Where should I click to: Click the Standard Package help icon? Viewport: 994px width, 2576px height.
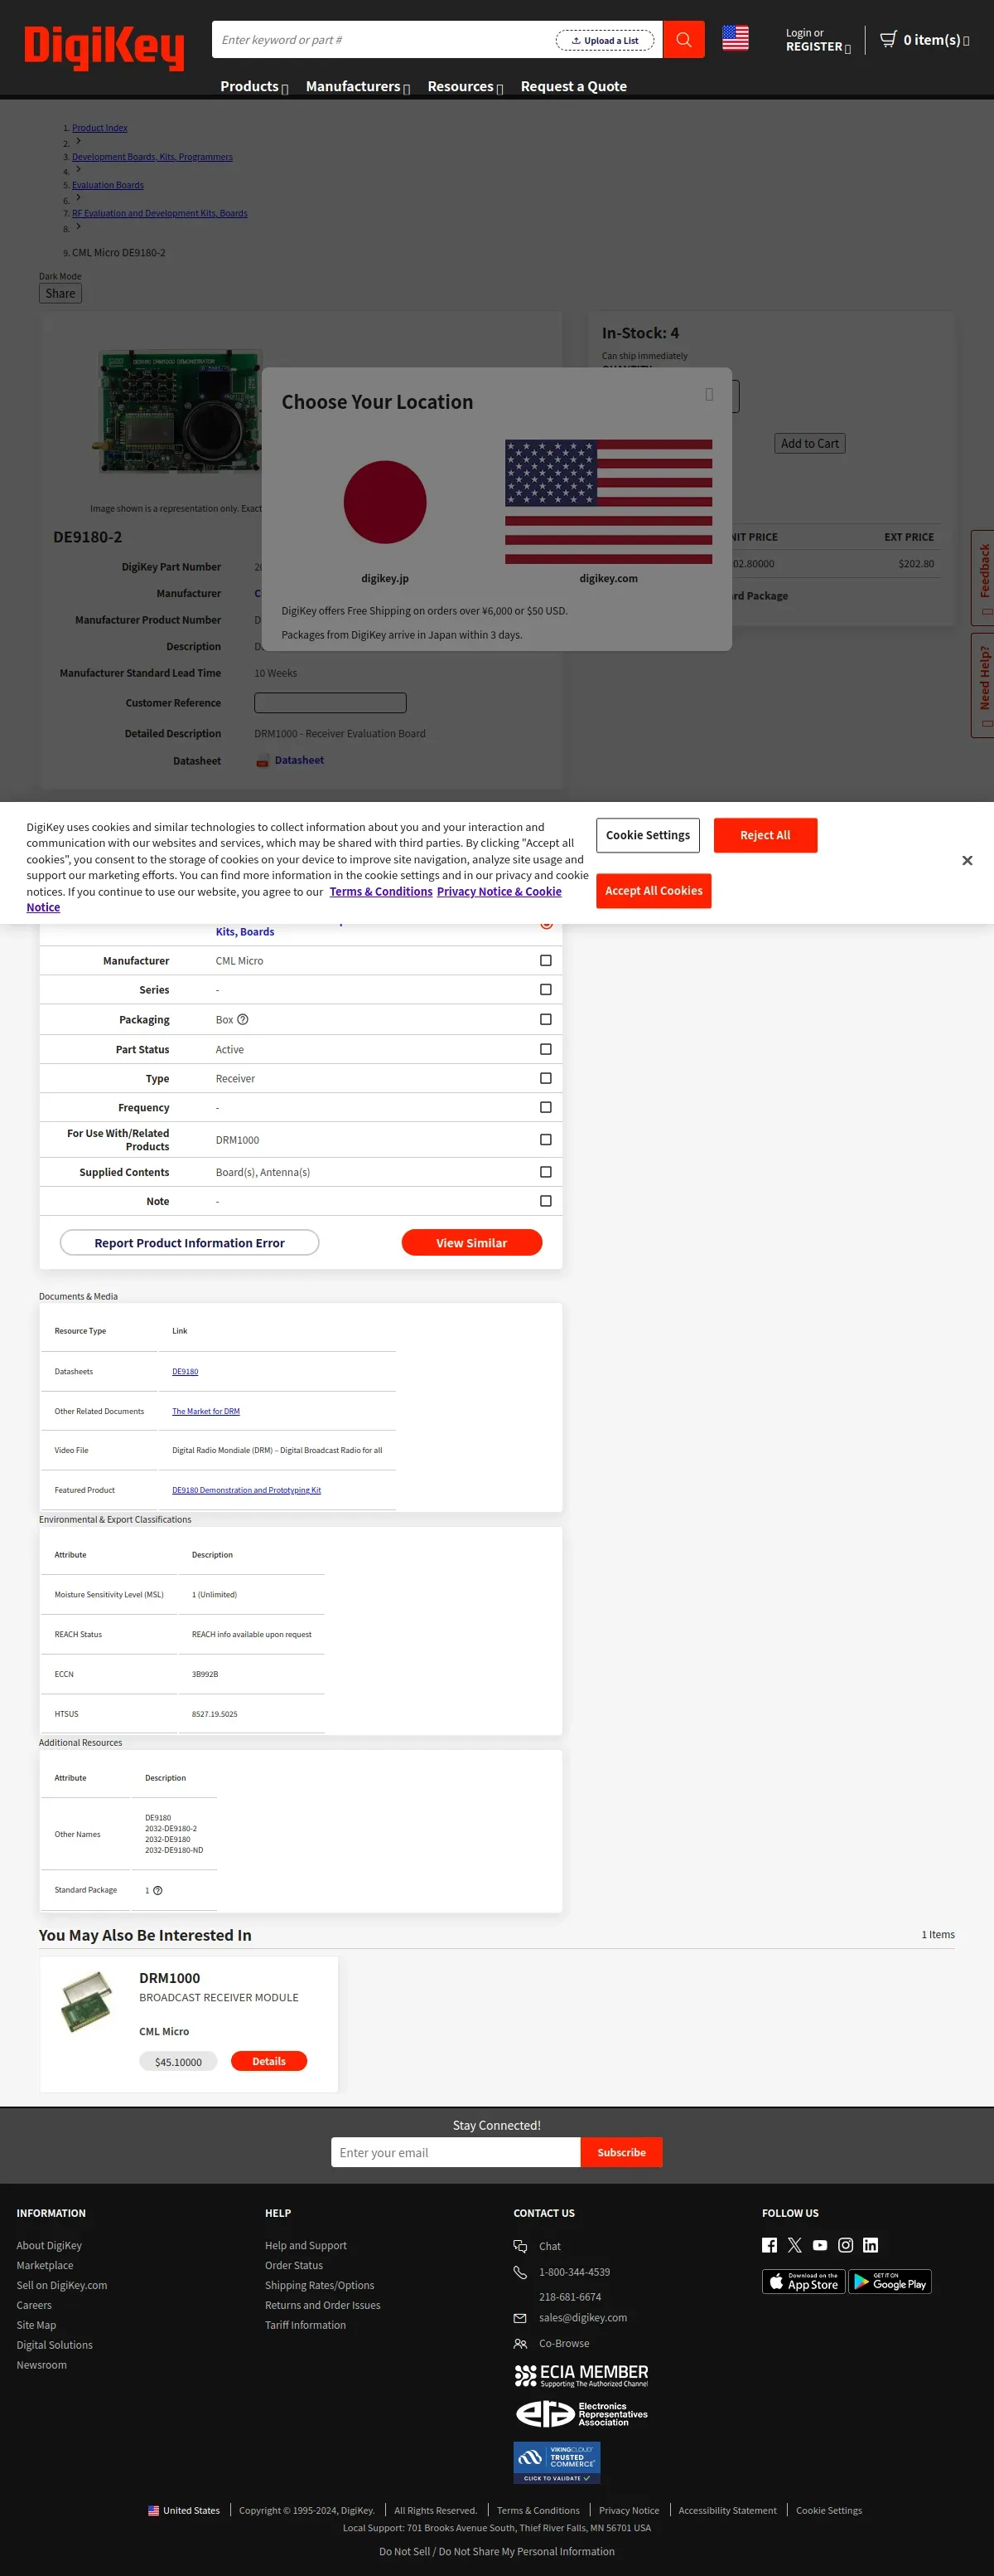(x=158, y=1890)
